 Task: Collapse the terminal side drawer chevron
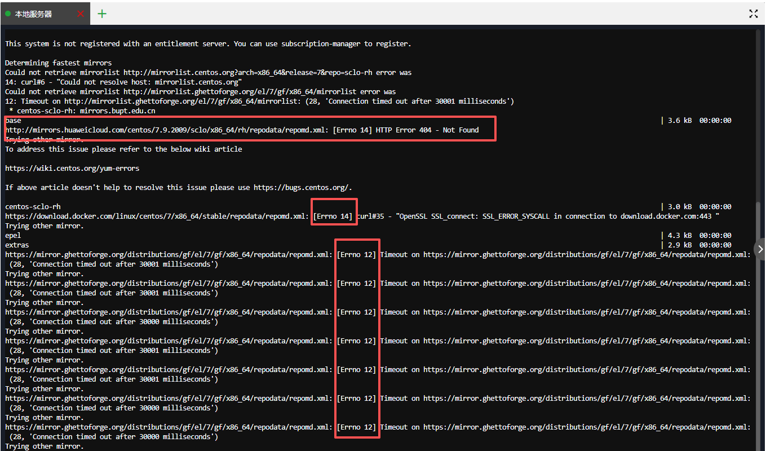click(760, 249)
